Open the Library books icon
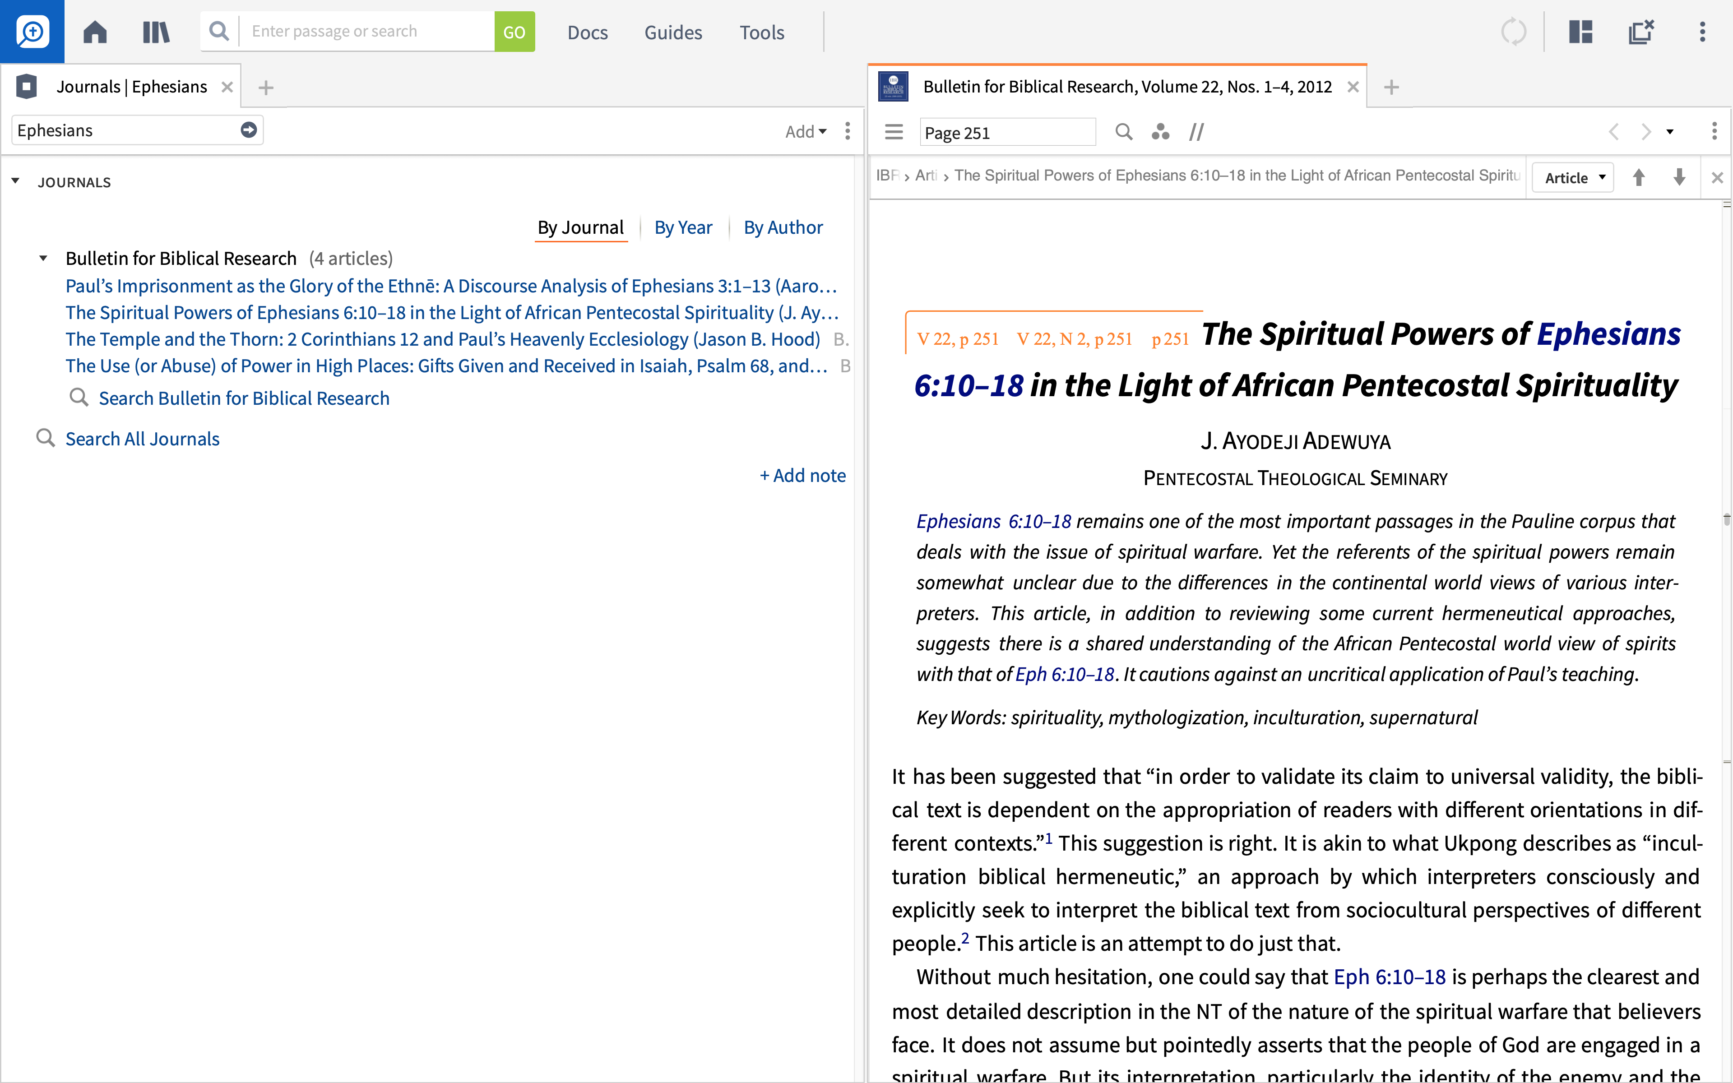This screenshot has height=1083, width=1733. point(155,32)
